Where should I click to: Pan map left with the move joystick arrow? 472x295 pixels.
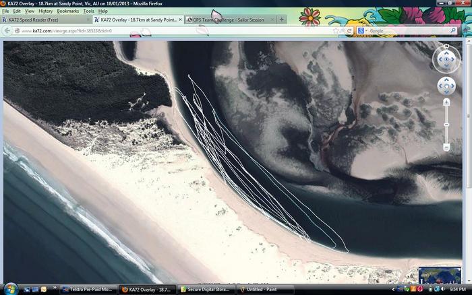[440, 86]
